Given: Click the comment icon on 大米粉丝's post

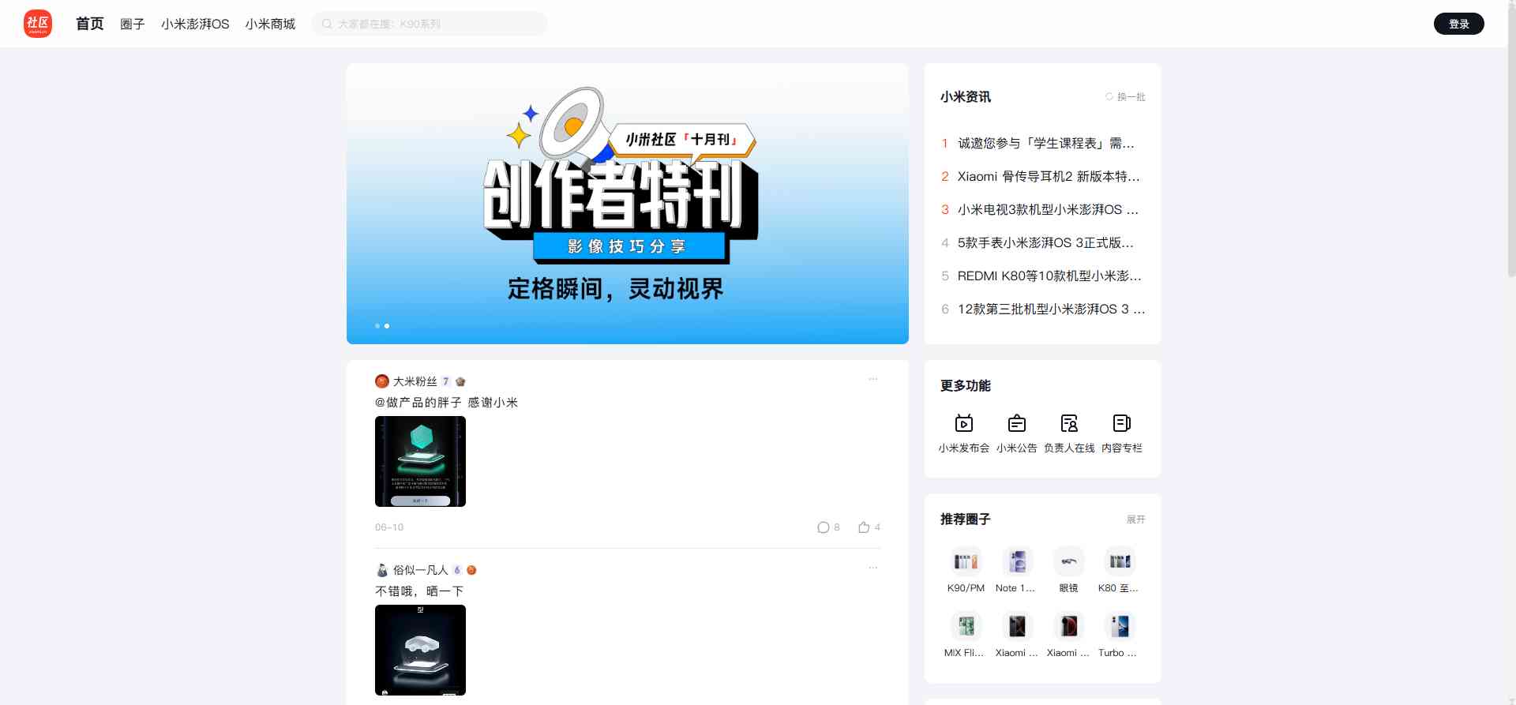Looking at the screenshot, I should coord(823,527).
